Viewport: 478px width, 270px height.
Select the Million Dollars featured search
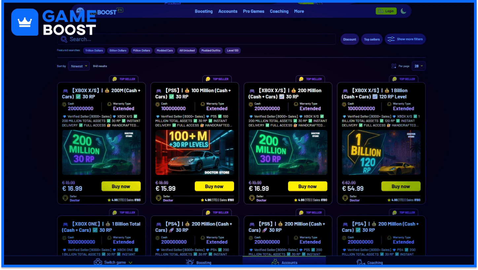point(141,51)
